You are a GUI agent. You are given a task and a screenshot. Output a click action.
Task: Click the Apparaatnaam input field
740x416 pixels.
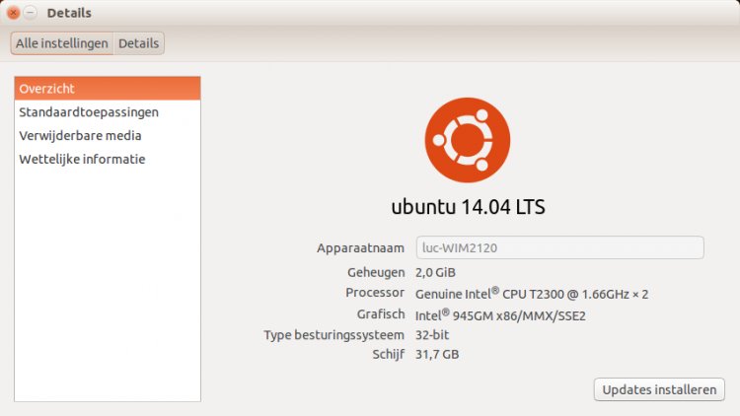[x=559, y=247]
